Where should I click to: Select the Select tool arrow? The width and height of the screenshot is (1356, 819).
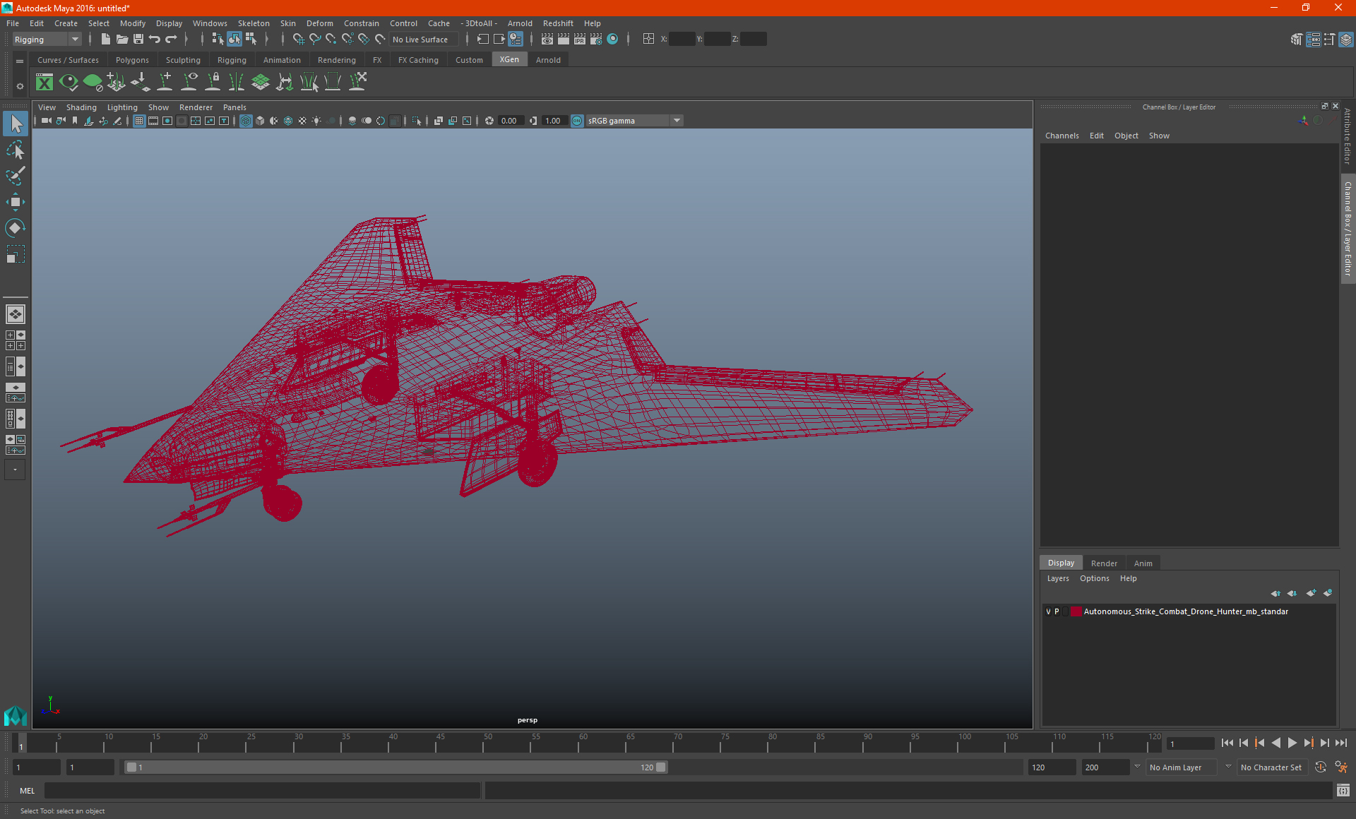(x=16, y=124)
